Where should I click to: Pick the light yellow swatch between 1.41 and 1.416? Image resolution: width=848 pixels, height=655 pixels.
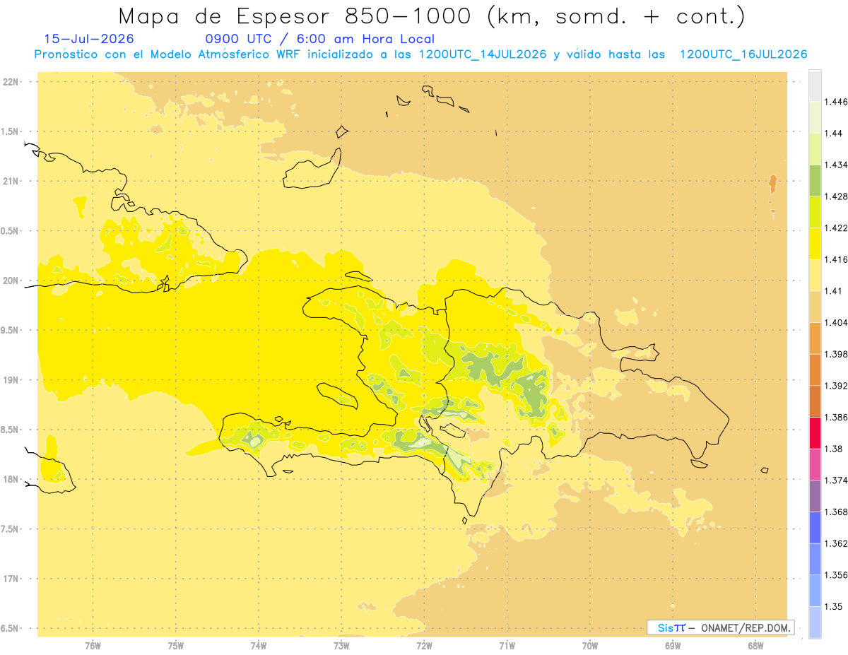(815, 276)
